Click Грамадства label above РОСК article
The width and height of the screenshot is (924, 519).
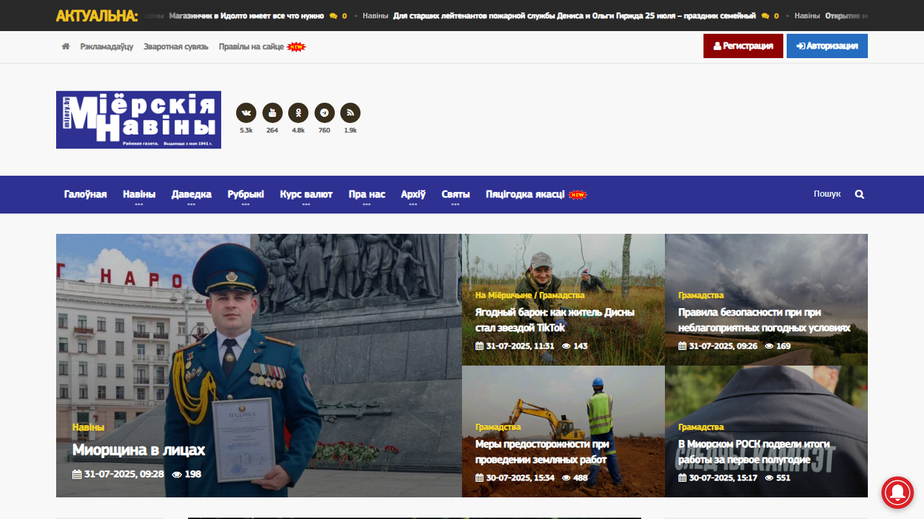click(701, 427)
